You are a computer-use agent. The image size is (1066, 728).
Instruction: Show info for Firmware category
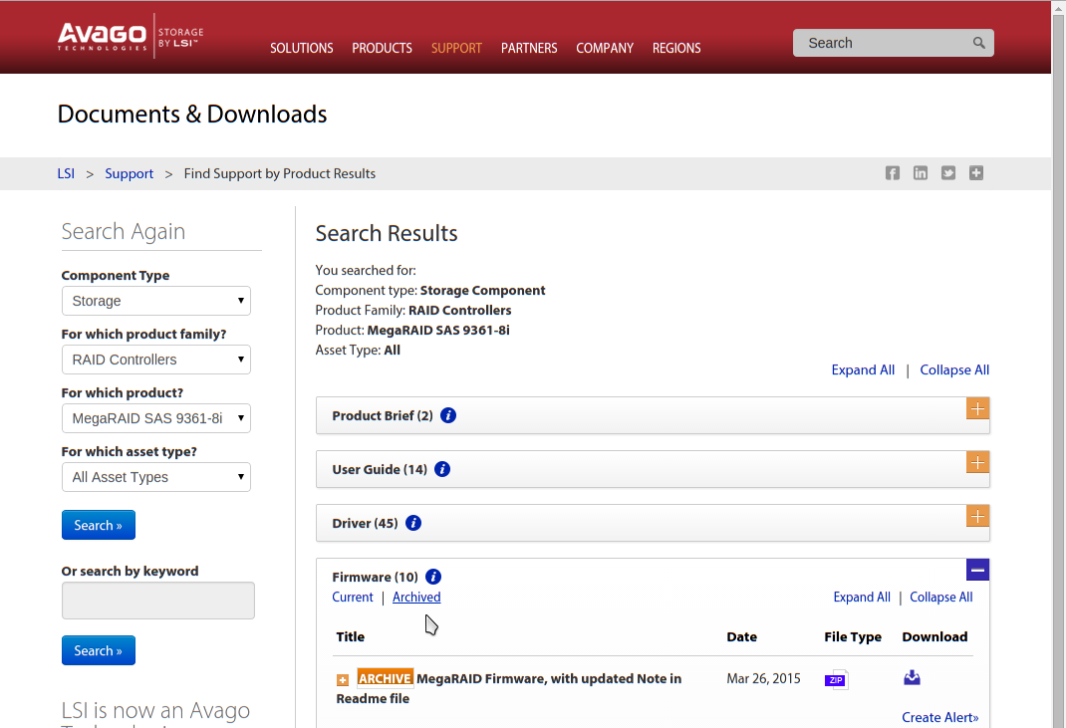click(x=433, y=577)
